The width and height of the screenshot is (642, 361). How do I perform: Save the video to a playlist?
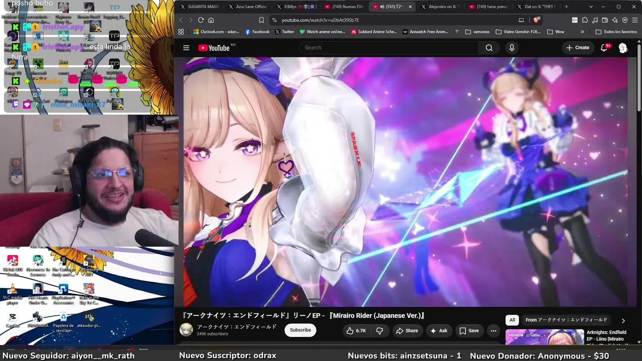coord(469,330)
